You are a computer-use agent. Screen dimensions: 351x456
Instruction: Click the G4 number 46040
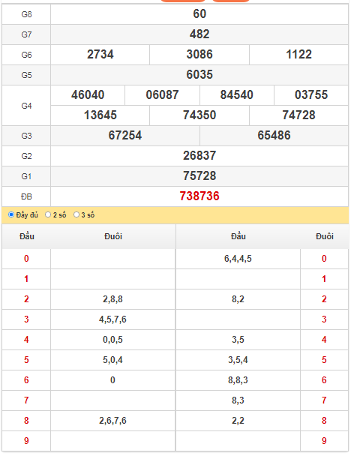88,94
